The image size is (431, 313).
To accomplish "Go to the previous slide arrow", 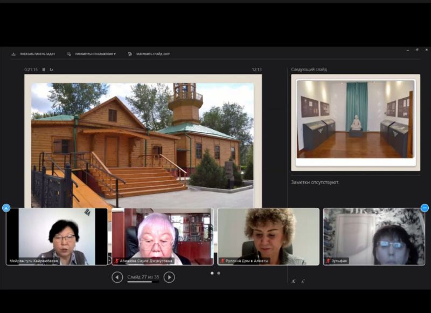I will tap(117, 277).
